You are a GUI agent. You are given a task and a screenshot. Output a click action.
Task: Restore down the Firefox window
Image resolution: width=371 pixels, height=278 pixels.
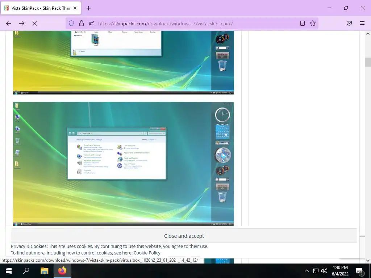click(346, 8)
